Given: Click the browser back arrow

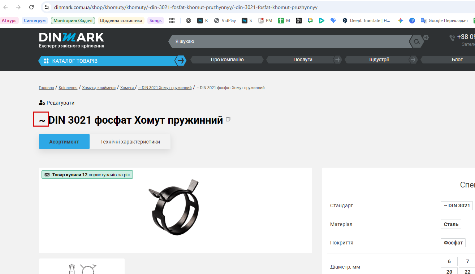Looking at the screenshot, I should tap(6, 7).
